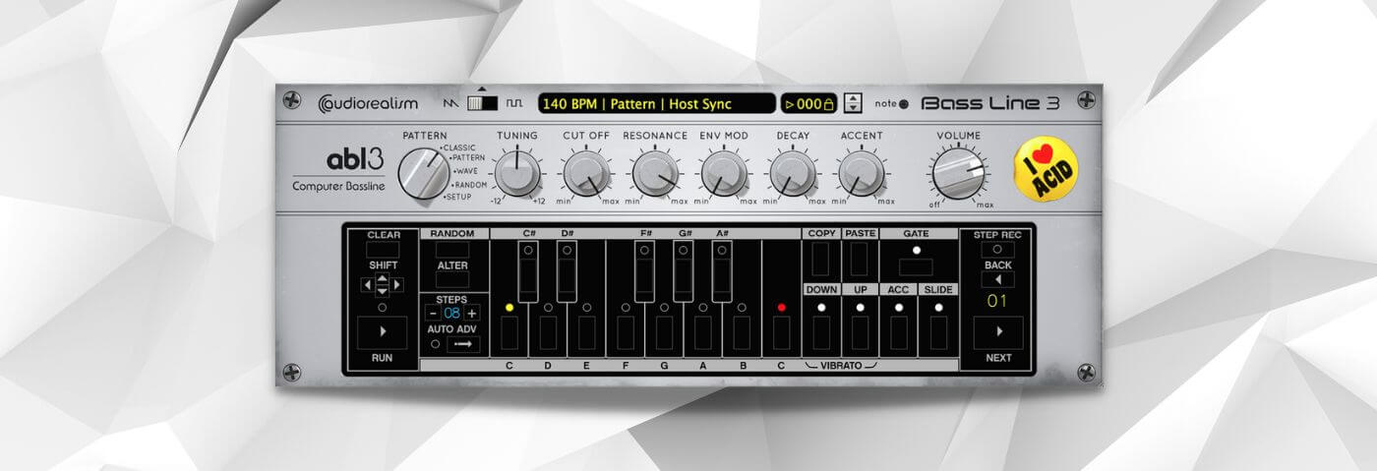This screenshot has width=1377, height=471.
Task: Increase steps with the plus button
Action: click(x=472, y=314)
